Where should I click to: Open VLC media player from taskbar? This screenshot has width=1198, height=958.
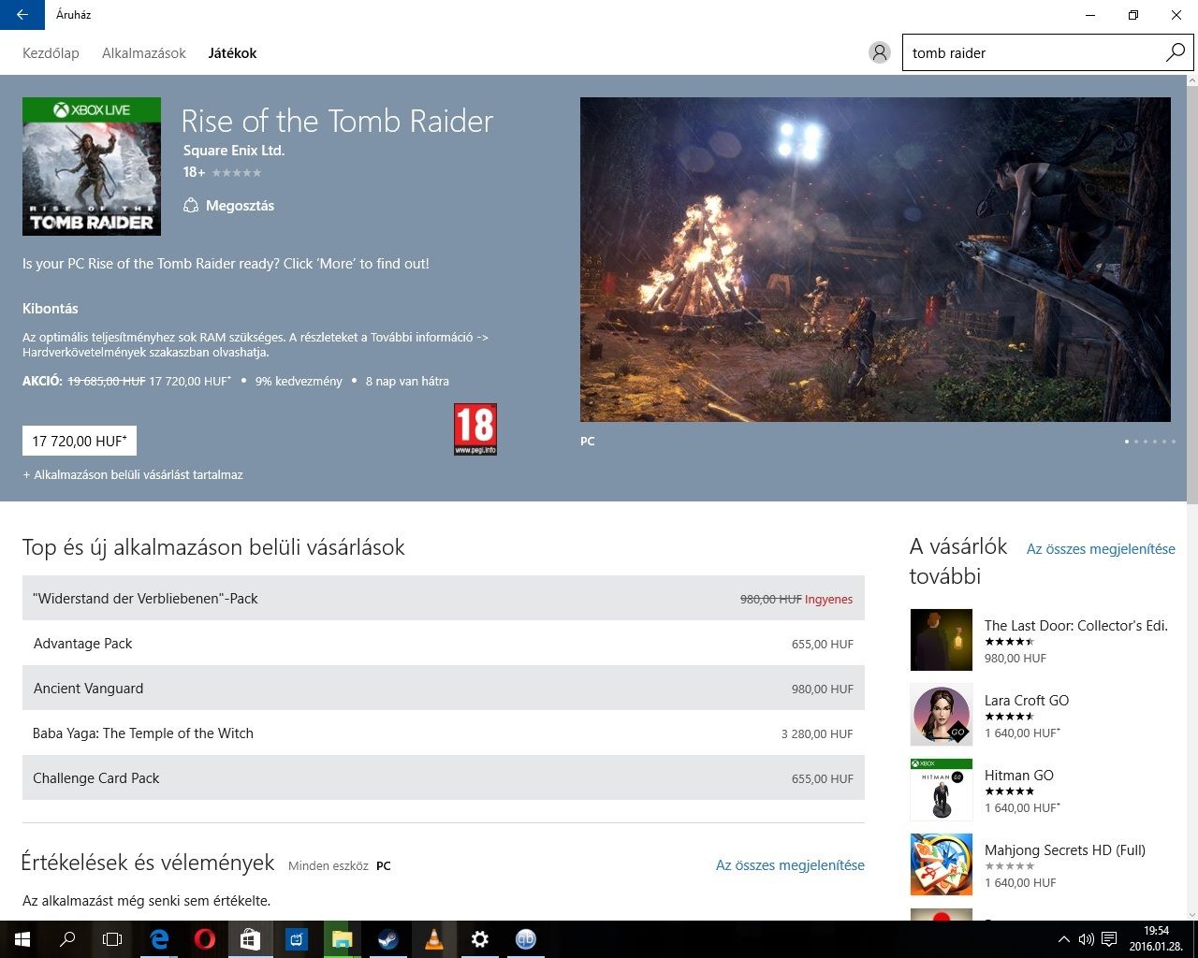click(x=434, y=939)
